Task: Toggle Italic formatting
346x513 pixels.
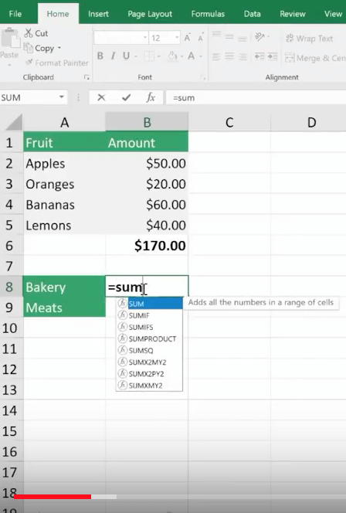Action: click(x=113, y=56)
